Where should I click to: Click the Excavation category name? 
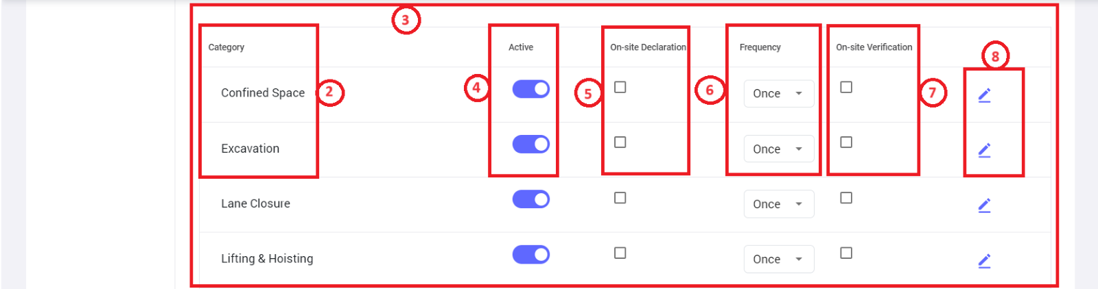(x=250, y=149)
